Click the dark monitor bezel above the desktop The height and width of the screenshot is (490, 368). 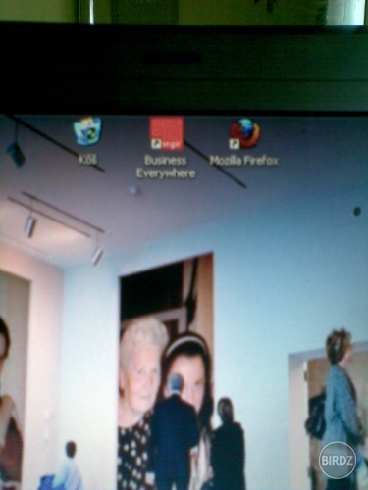[x=184, y=69]
